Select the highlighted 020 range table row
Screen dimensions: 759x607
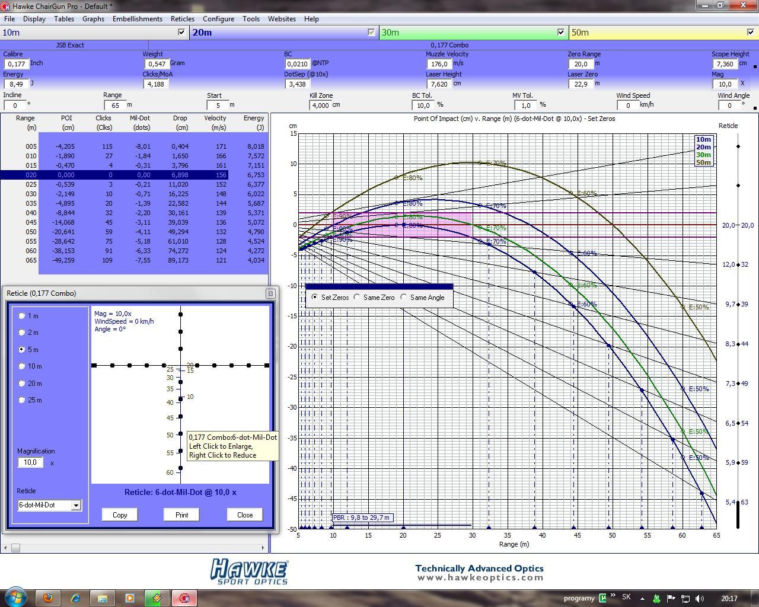114,175
